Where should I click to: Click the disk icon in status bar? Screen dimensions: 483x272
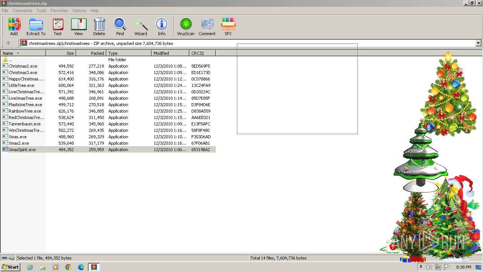pyautogui.click(x=5, y=258)
